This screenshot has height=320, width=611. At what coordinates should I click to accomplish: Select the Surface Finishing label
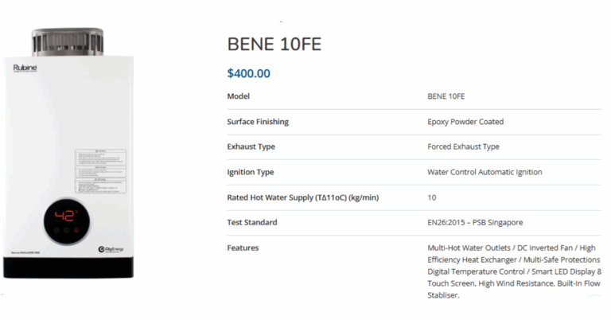click(258, 122)
